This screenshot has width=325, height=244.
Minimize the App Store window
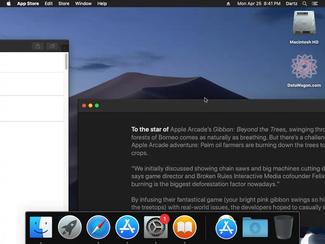click(x=90, y=105)
